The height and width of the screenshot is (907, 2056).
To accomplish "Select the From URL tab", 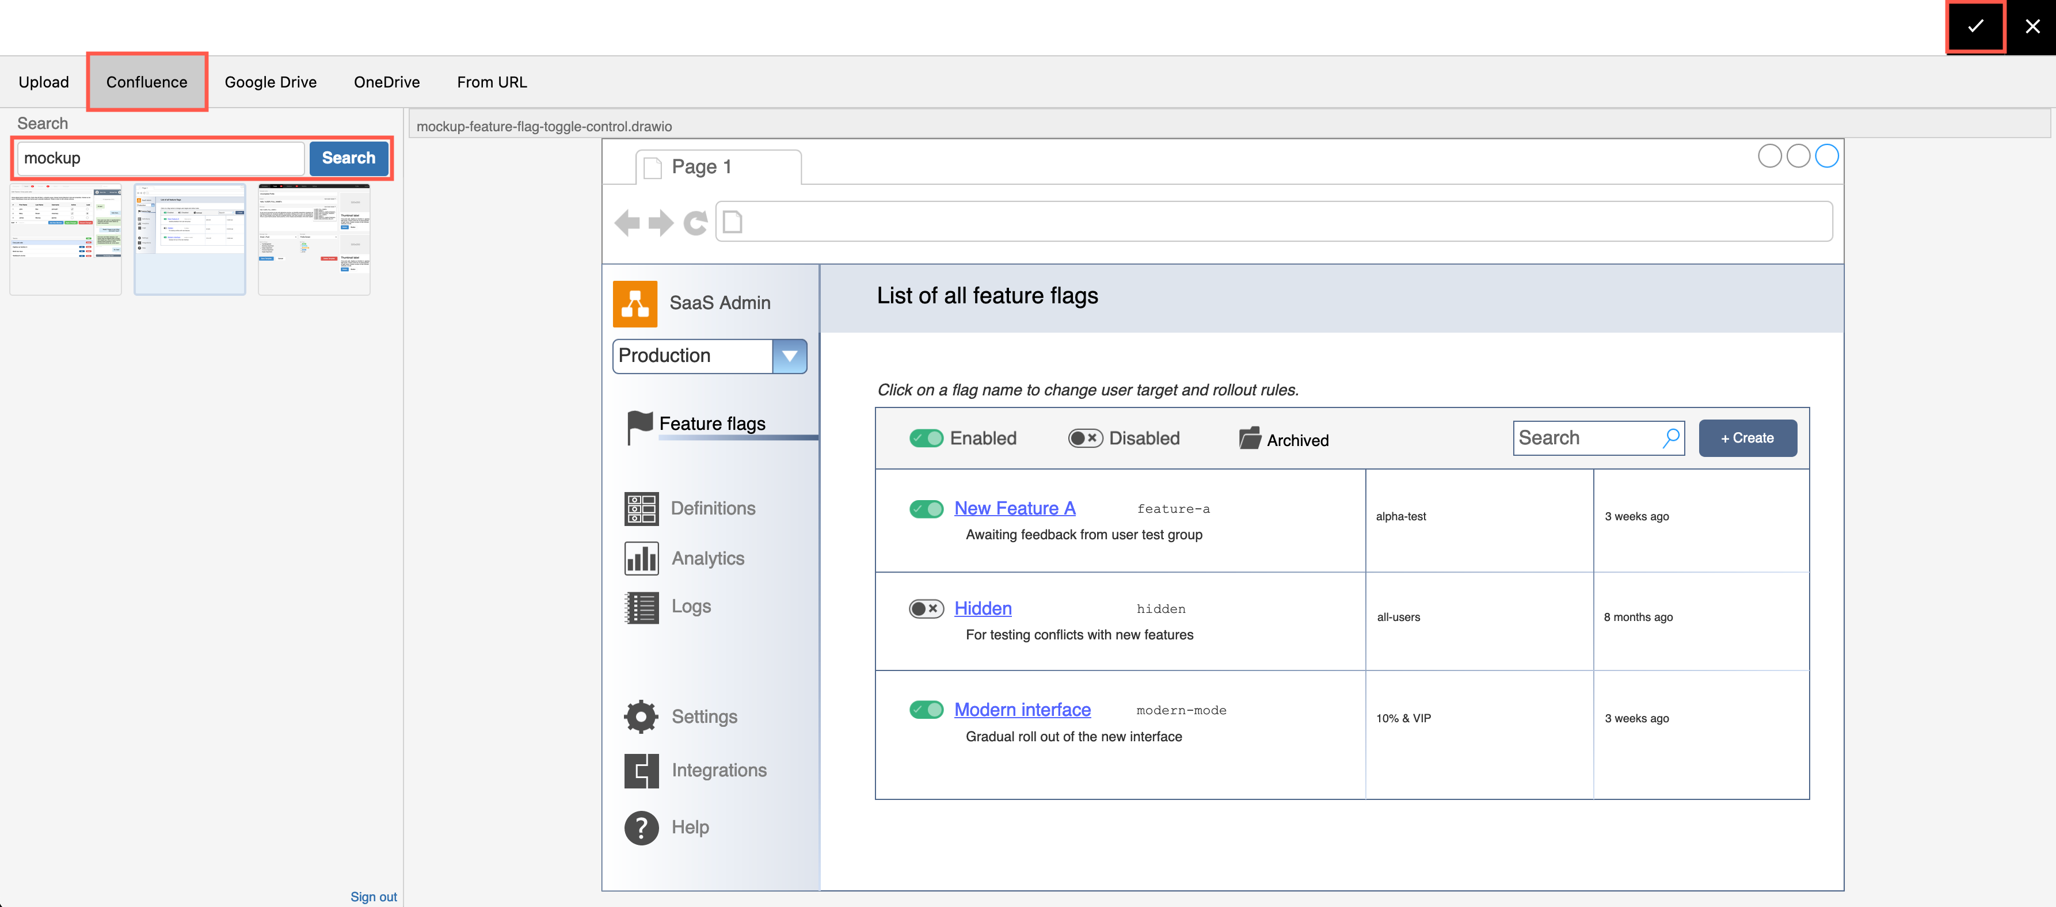I will point(492,81).
